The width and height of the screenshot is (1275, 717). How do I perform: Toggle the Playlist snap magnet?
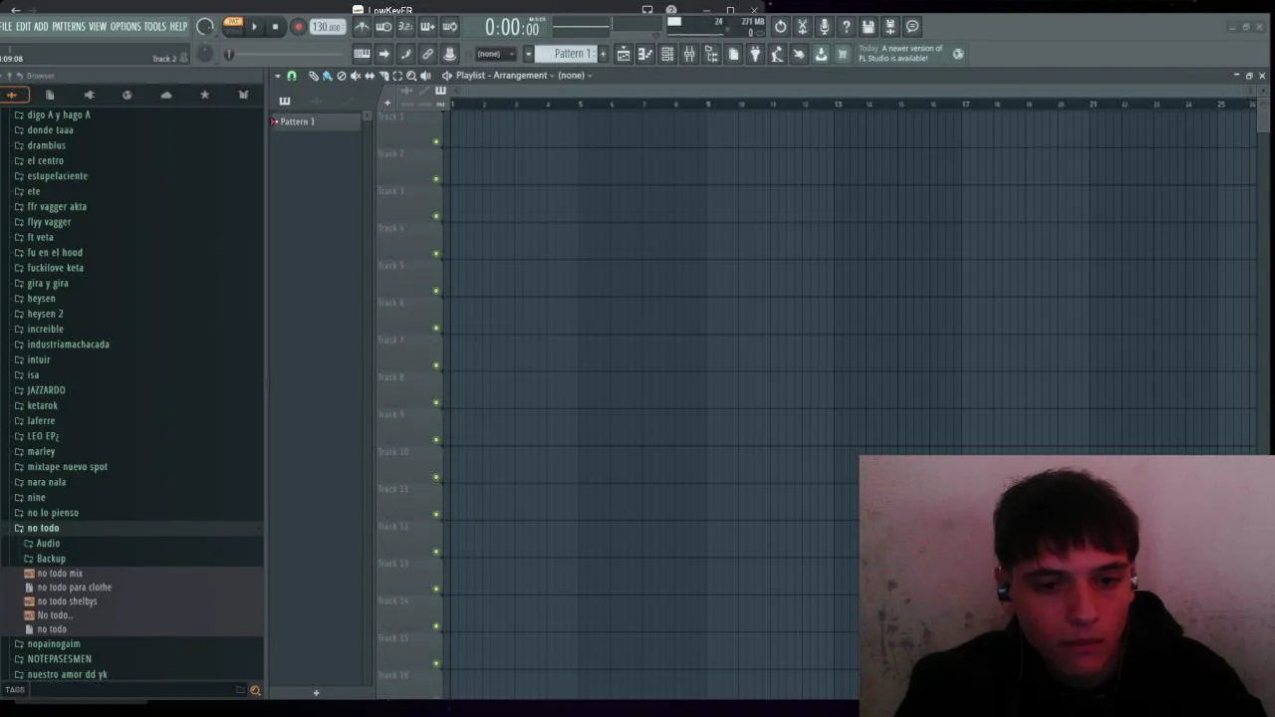click(x=292, y=76)
